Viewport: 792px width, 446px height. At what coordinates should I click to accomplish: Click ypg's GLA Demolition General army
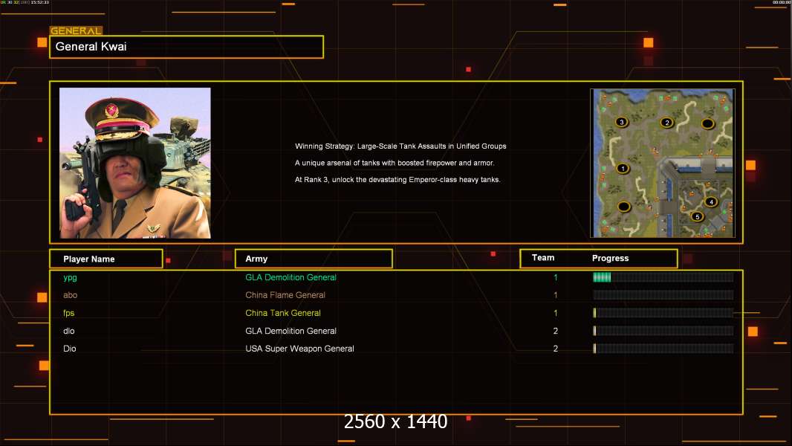290,277
